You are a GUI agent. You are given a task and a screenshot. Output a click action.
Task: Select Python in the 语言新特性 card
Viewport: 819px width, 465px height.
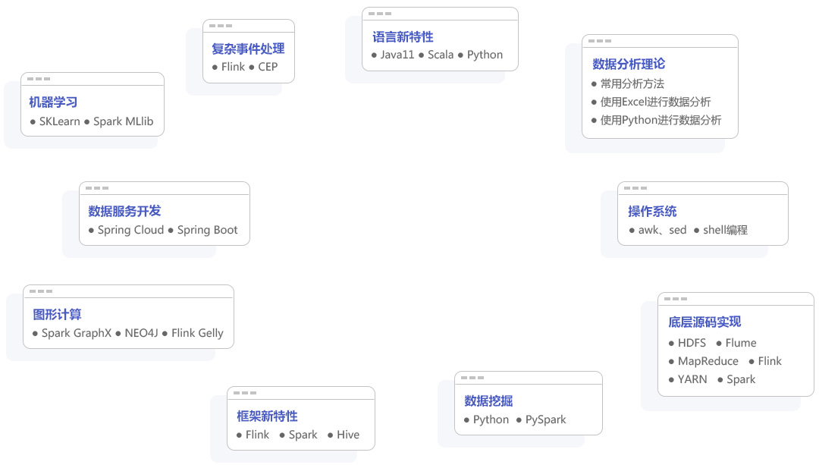click(485, 55)
